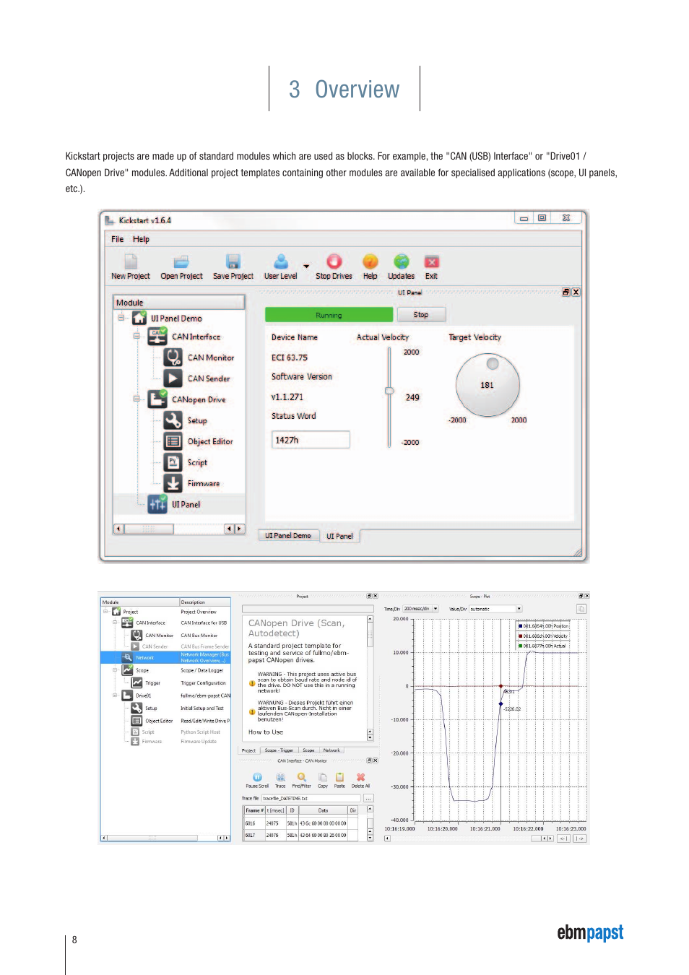This screenshot has height=975, width=689.
Task: Click the Status Word field showing 1427h
Action: point(311,440)
